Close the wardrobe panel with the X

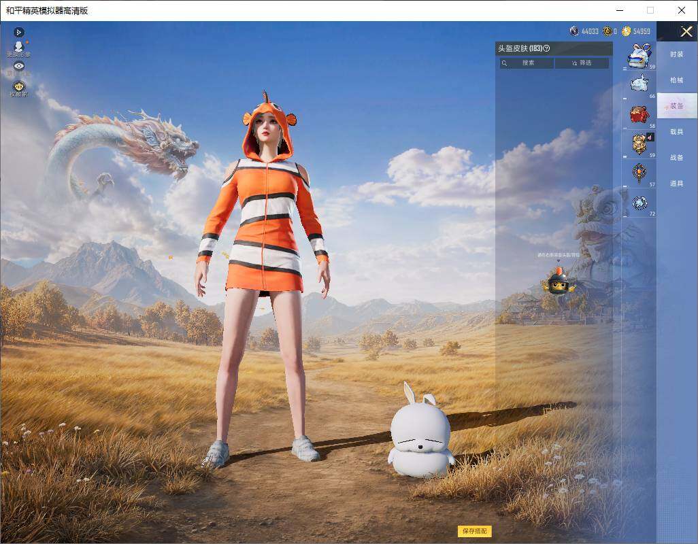pyautogui.click(x=686, y=31)
